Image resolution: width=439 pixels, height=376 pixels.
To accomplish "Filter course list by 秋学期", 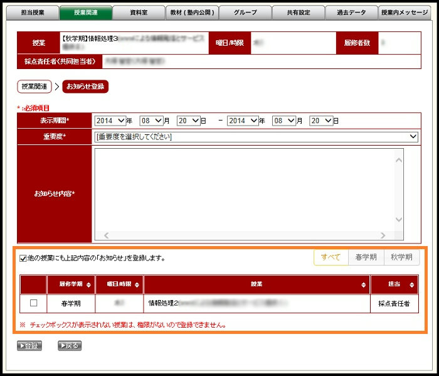I will click(x=401, y=257).
